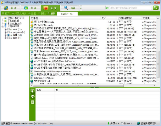Click icon of 热门MV合辑1.mp2p file
Screen dimensions: 161x126
(x=32, y=25)
